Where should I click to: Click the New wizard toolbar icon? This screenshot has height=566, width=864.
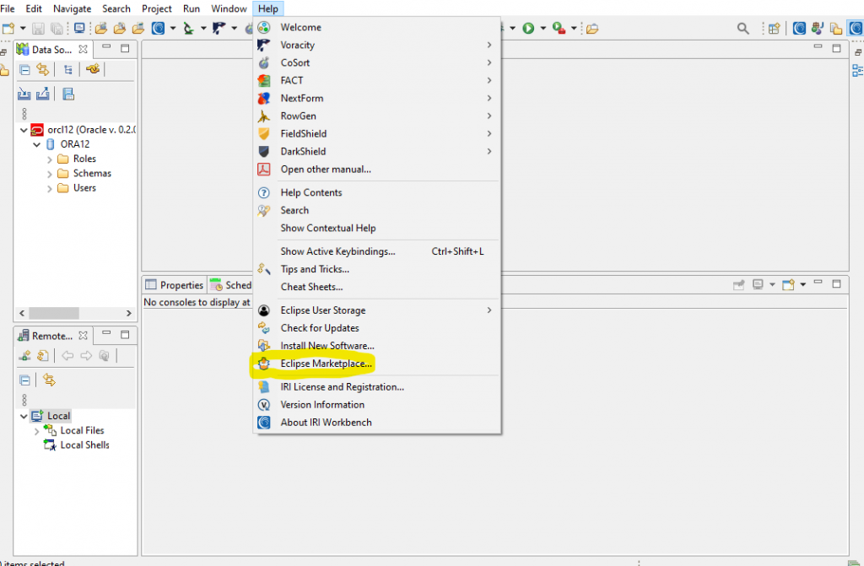tap(8, 28)
